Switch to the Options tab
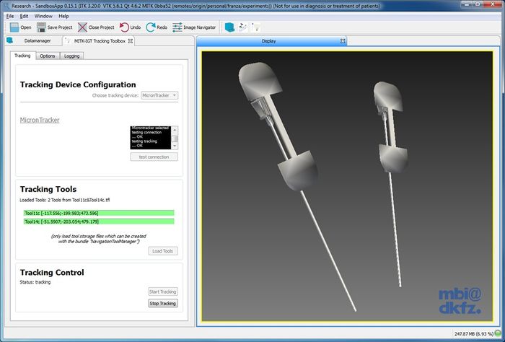Screen dimensions: 505x342 48,56
